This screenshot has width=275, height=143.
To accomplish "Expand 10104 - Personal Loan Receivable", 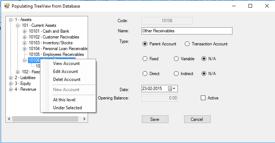I will (25, 49).
